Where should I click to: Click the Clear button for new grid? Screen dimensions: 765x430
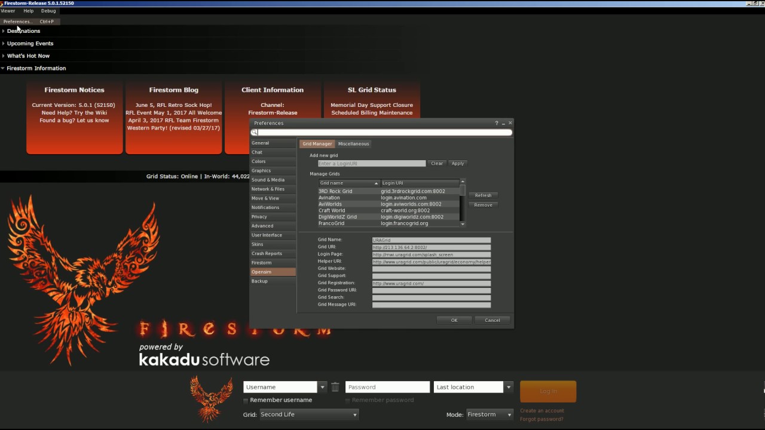437,164
